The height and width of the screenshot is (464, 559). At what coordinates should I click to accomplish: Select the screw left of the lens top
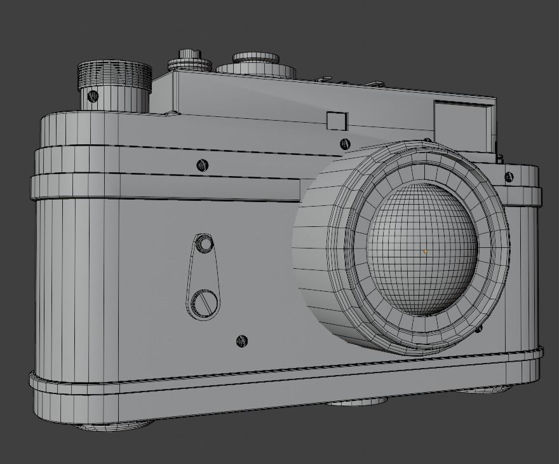tap(202, 165)
